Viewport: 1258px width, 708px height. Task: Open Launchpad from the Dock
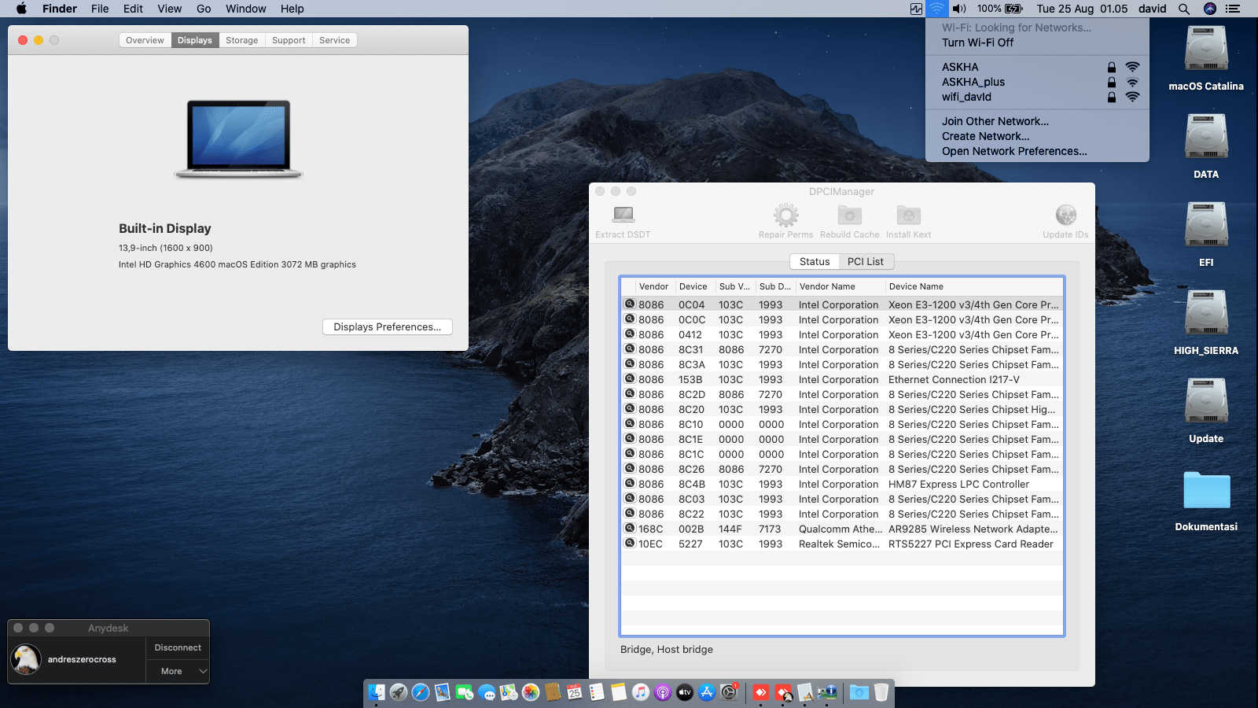click(399, 692)
